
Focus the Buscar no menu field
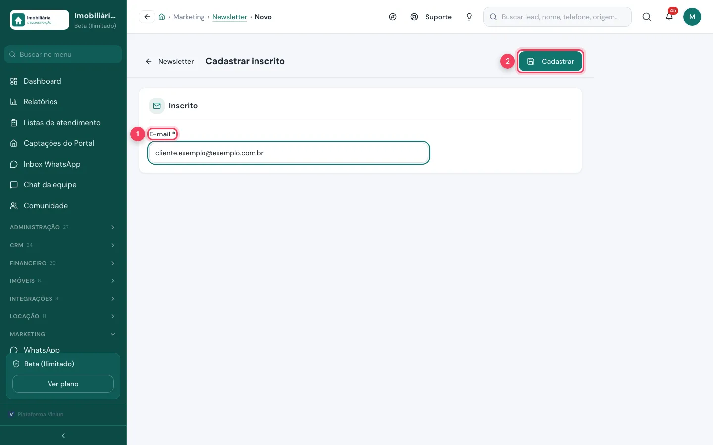63,54
